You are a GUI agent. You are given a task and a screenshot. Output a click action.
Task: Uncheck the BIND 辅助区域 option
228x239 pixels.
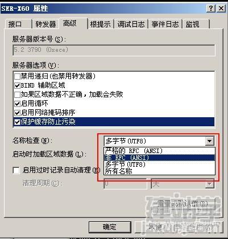coord(18,85)
